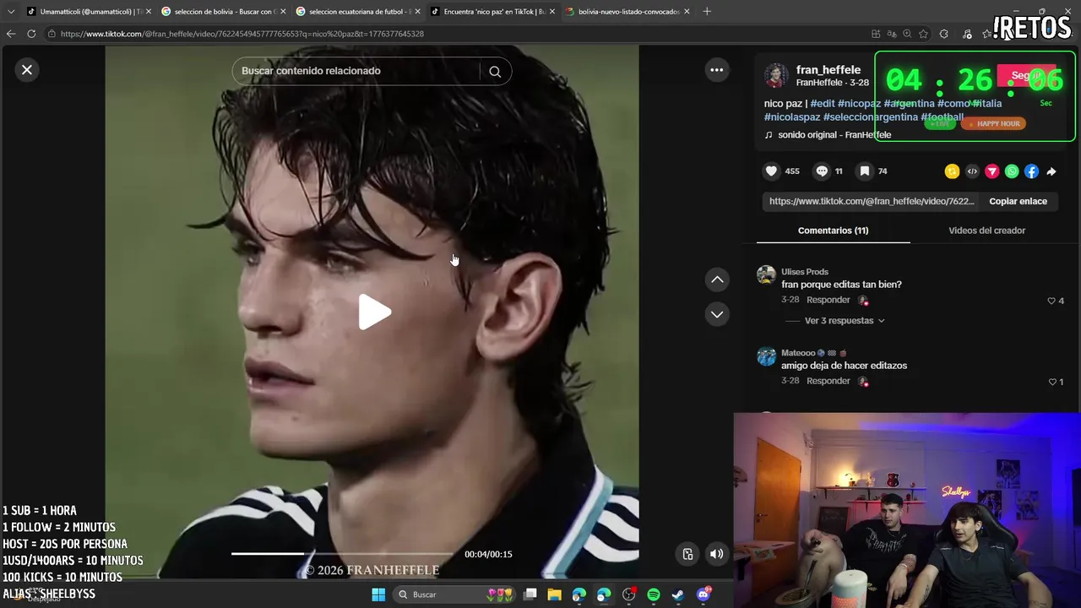Open fran_heffele profile avatar
This screenshot has height=608, width=1081.
776,76
